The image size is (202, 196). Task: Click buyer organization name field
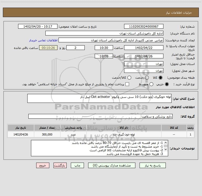tap(104, 33)
